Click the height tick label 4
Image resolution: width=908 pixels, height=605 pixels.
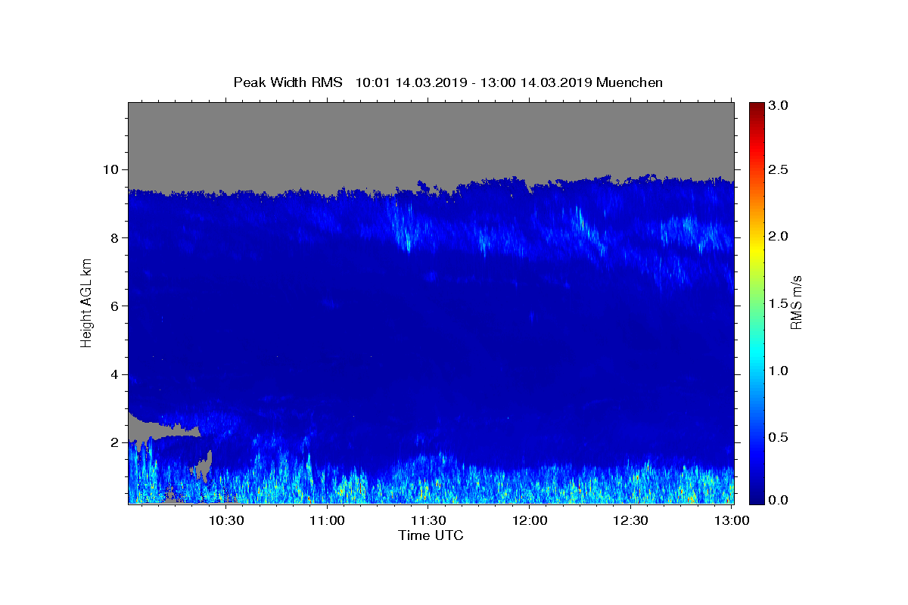tap(115, 374)
